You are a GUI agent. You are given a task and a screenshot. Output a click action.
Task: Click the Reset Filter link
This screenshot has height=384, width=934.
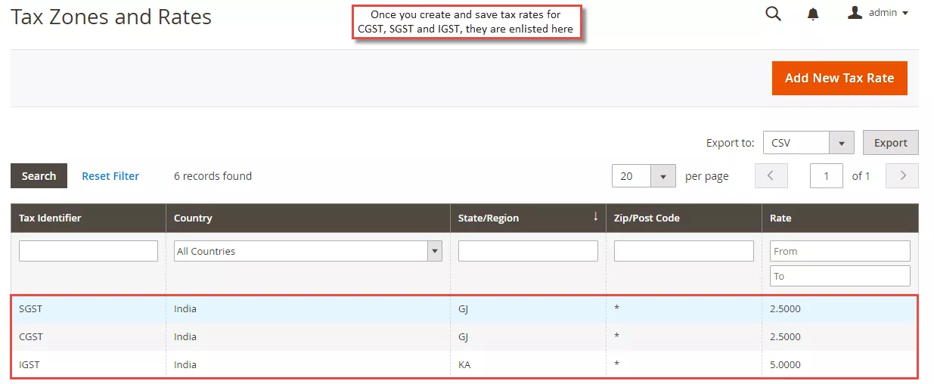point(110,176)
